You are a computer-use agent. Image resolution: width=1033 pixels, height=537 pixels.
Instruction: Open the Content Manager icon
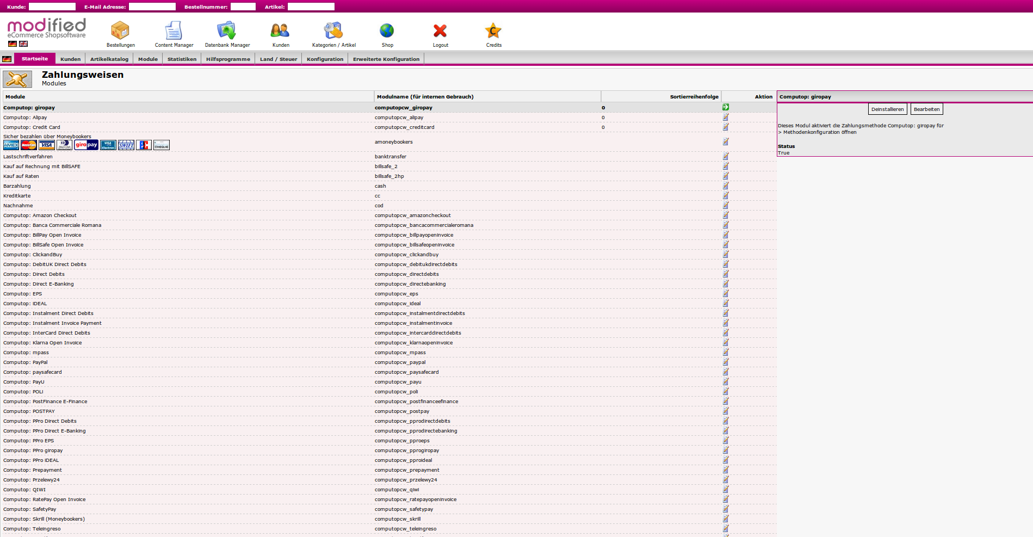click(x=174, y=30)
